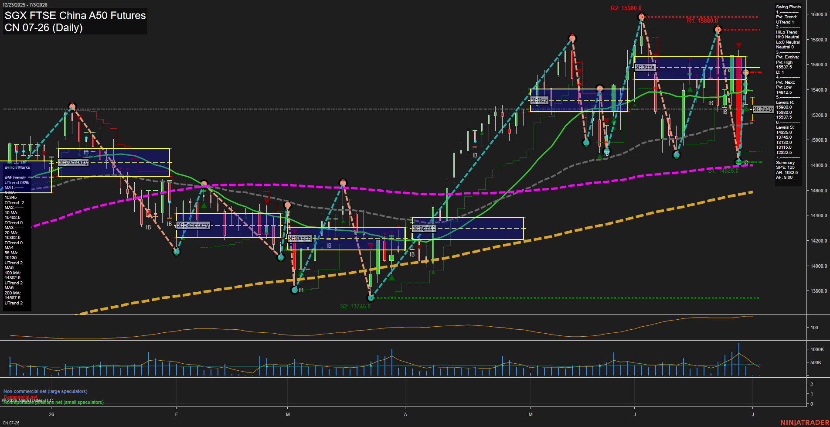830x427 pixels.
Task: Click the swing pivot low marker at S2
Action: 371,298
